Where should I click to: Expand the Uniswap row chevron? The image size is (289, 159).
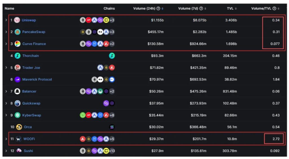coord(6,20)
